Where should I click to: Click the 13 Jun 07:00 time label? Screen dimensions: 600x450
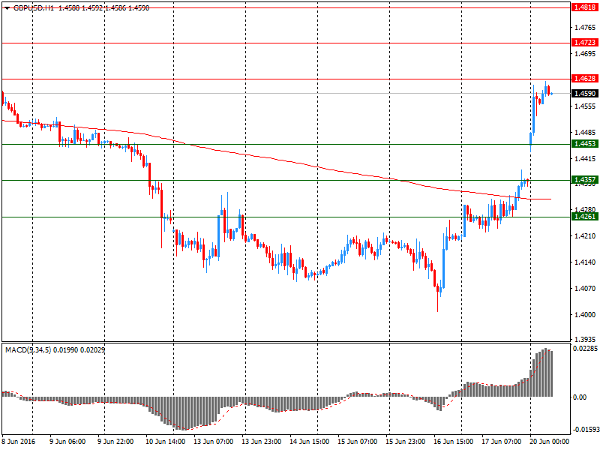tap(214, 442)
